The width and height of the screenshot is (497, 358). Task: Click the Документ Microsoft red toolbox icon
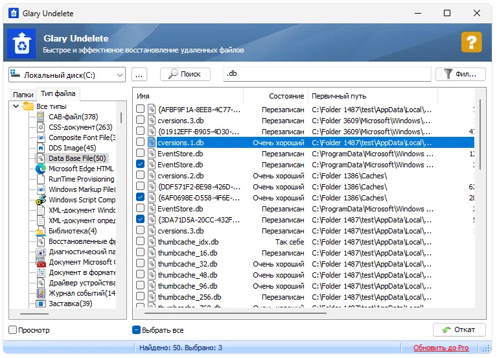(41, 263)
